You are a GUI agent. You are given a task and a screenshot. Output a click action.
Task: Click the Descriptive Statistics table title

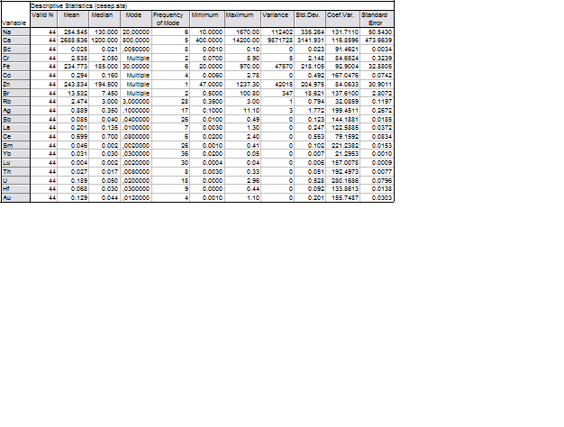click(78, 5)
